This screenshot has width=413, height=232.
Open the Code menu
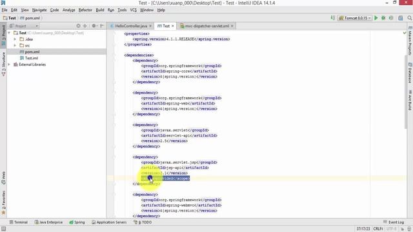point(54,10)
